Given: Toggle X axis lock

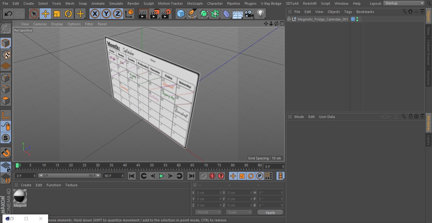Looking at the screenshot, I should [x=95, y=14].
